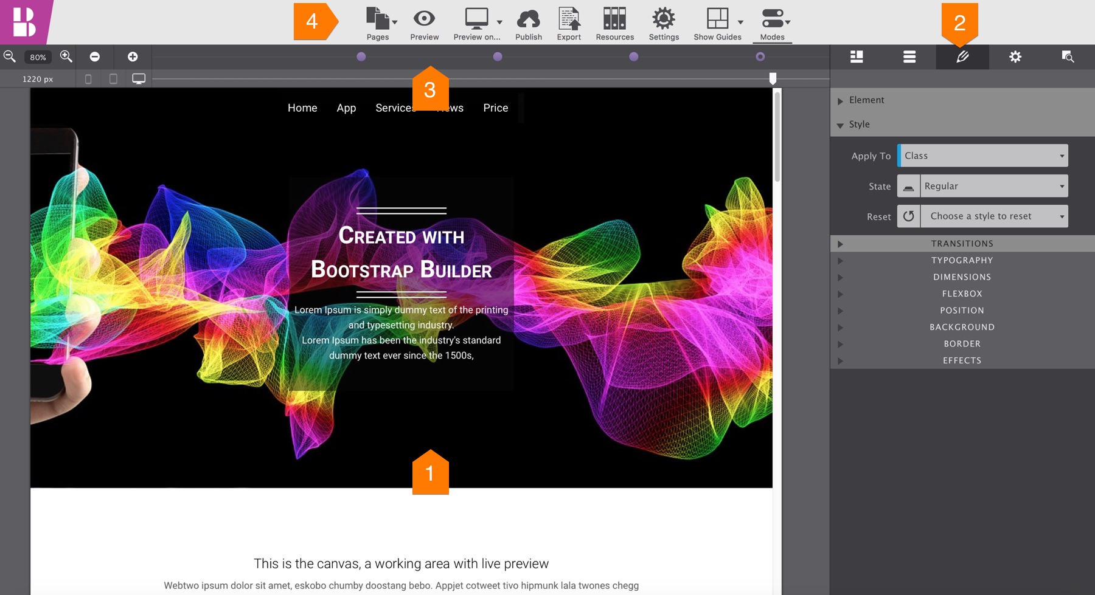Switch to the tablet device view
The image size is (1095, 595).
point(113,79)
